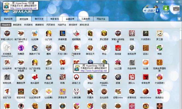Launch the 大话西游3 game icon

(x=159, y=77)
